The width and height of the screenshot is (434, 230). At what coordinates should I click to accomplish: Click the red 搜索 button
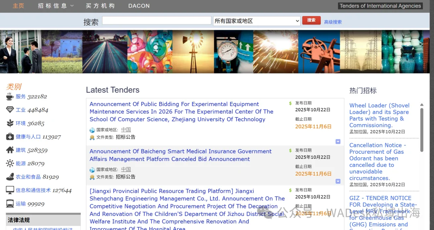click(311, 20)
